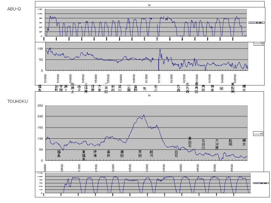Click the vertical spike line in ABU-Q elevation chart
Viewport: 271px width, 203px height.
[x=159, y=64]
